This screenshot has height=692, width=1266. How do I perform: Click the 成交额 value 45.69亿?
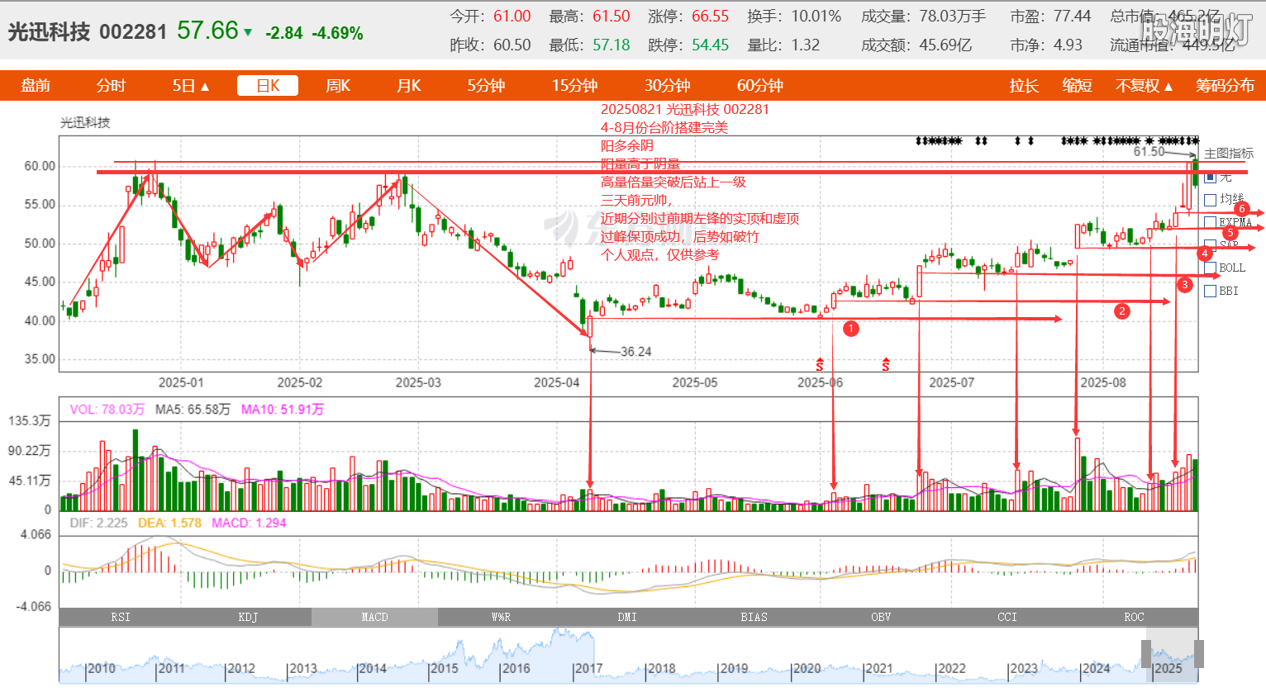945,45
